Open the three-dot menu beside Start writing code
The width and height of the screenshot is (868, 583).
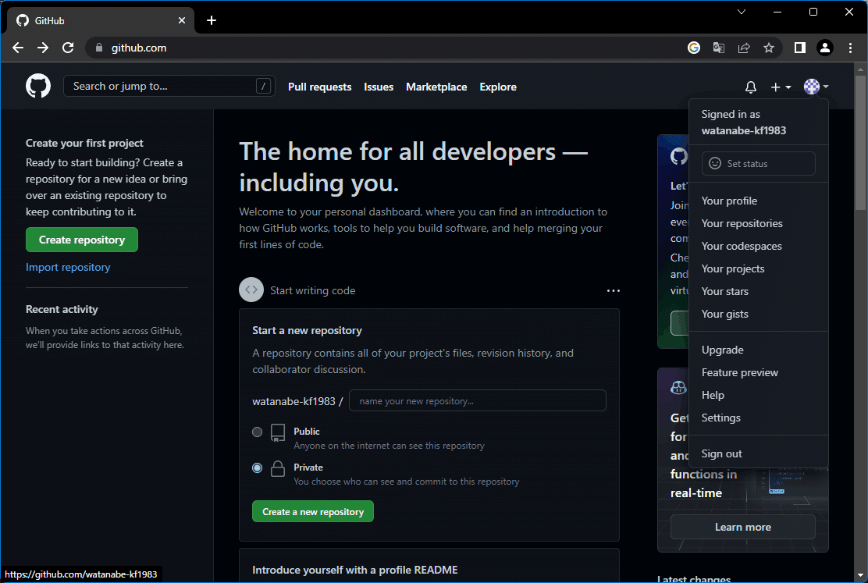[613, 290]
